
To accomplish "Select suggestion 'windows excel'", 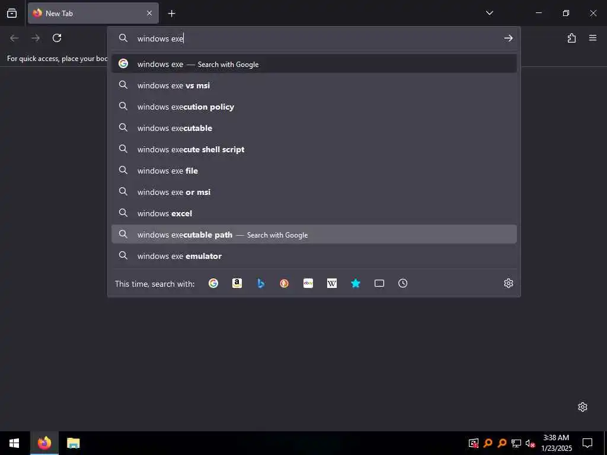I will [314, 213].
